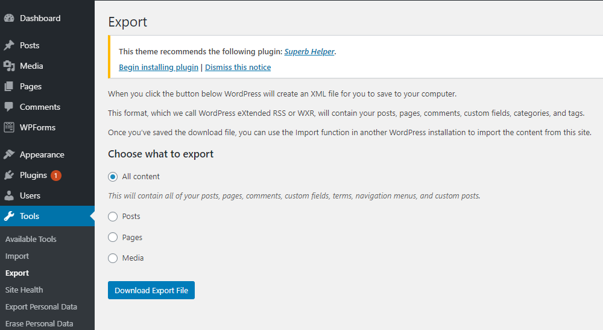Open Pages from the sidebar
603x330 pixels.
click(x=31, y=86)
